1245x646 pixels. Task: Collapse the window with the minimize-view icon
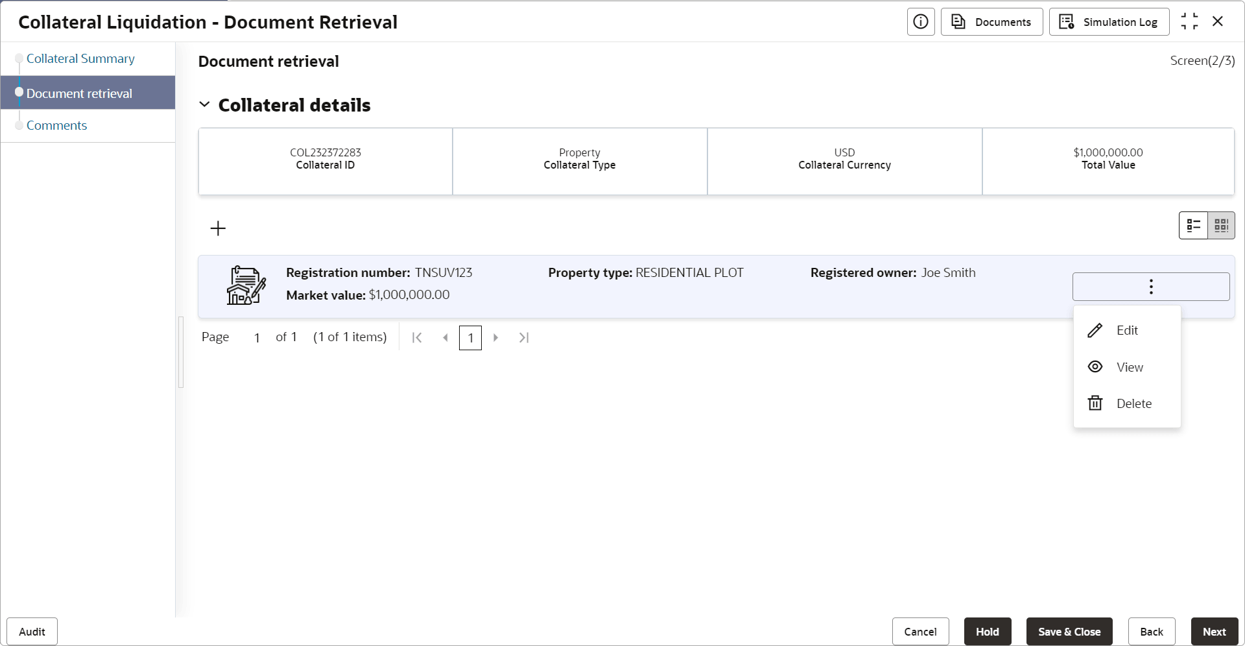[x=1189, y=21]
